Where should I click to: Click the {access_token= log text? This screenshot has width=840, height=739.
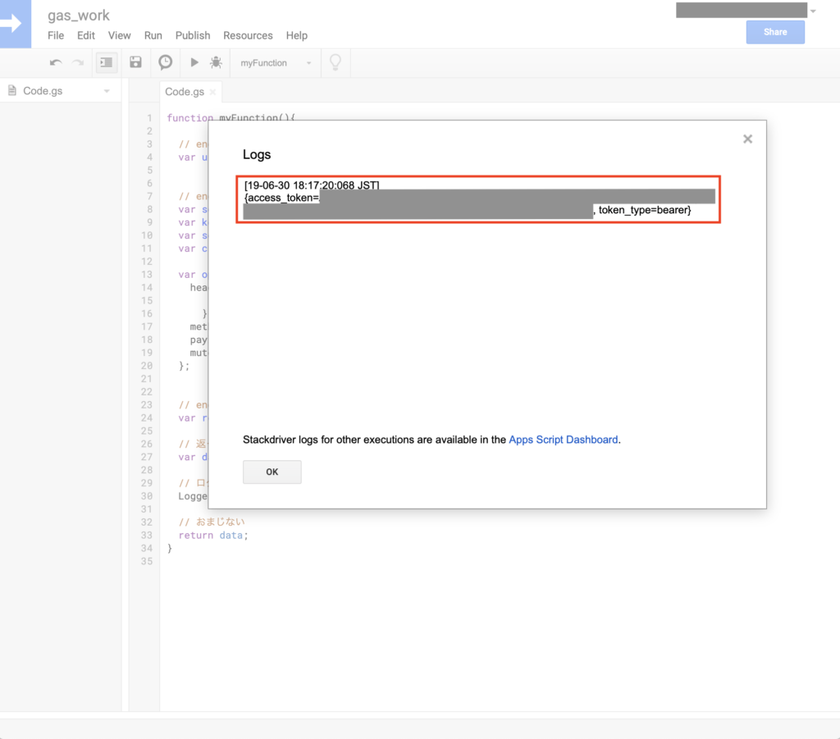282,198
